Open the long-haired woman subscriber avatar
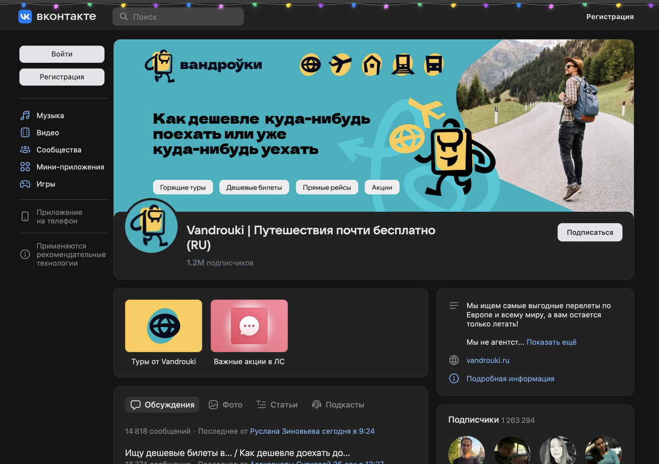The width and height of the screenshot is (659, 464). (x=558, y=450)
